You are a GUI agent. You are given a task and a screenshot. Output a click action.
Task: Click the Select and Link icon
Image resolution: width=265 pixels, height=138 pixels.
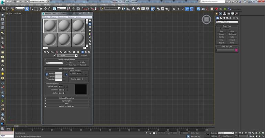(3, 9)
